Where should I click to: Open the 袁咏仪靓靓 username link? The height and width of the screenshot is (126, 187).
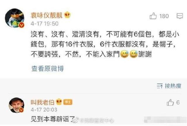click(47, 15)
